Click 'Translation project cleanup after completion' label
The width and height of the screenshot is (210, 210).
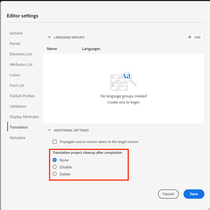point(87,153)
